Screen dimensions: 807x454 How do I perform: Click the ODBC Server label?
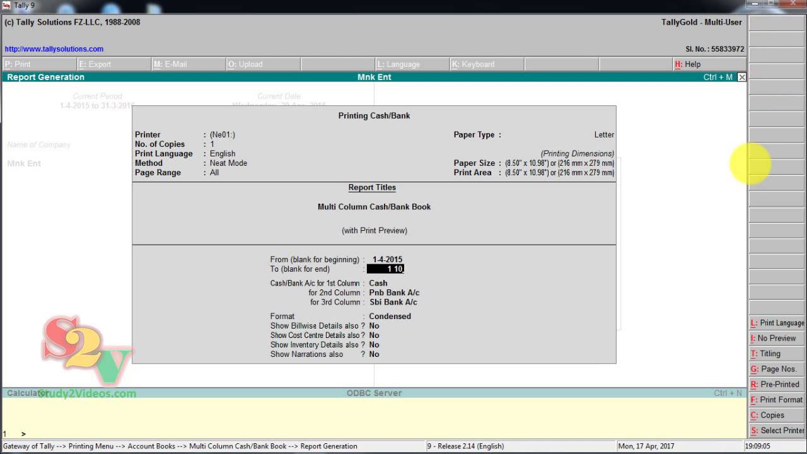pos(374,393)
